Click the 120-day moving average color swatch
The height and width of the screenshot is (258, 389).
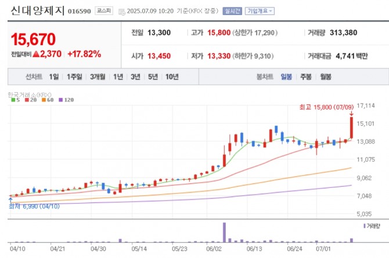coord(61,100)
